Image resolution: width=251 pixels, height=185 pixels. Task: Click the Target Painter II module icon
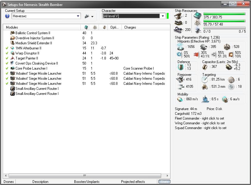point(12,58)
